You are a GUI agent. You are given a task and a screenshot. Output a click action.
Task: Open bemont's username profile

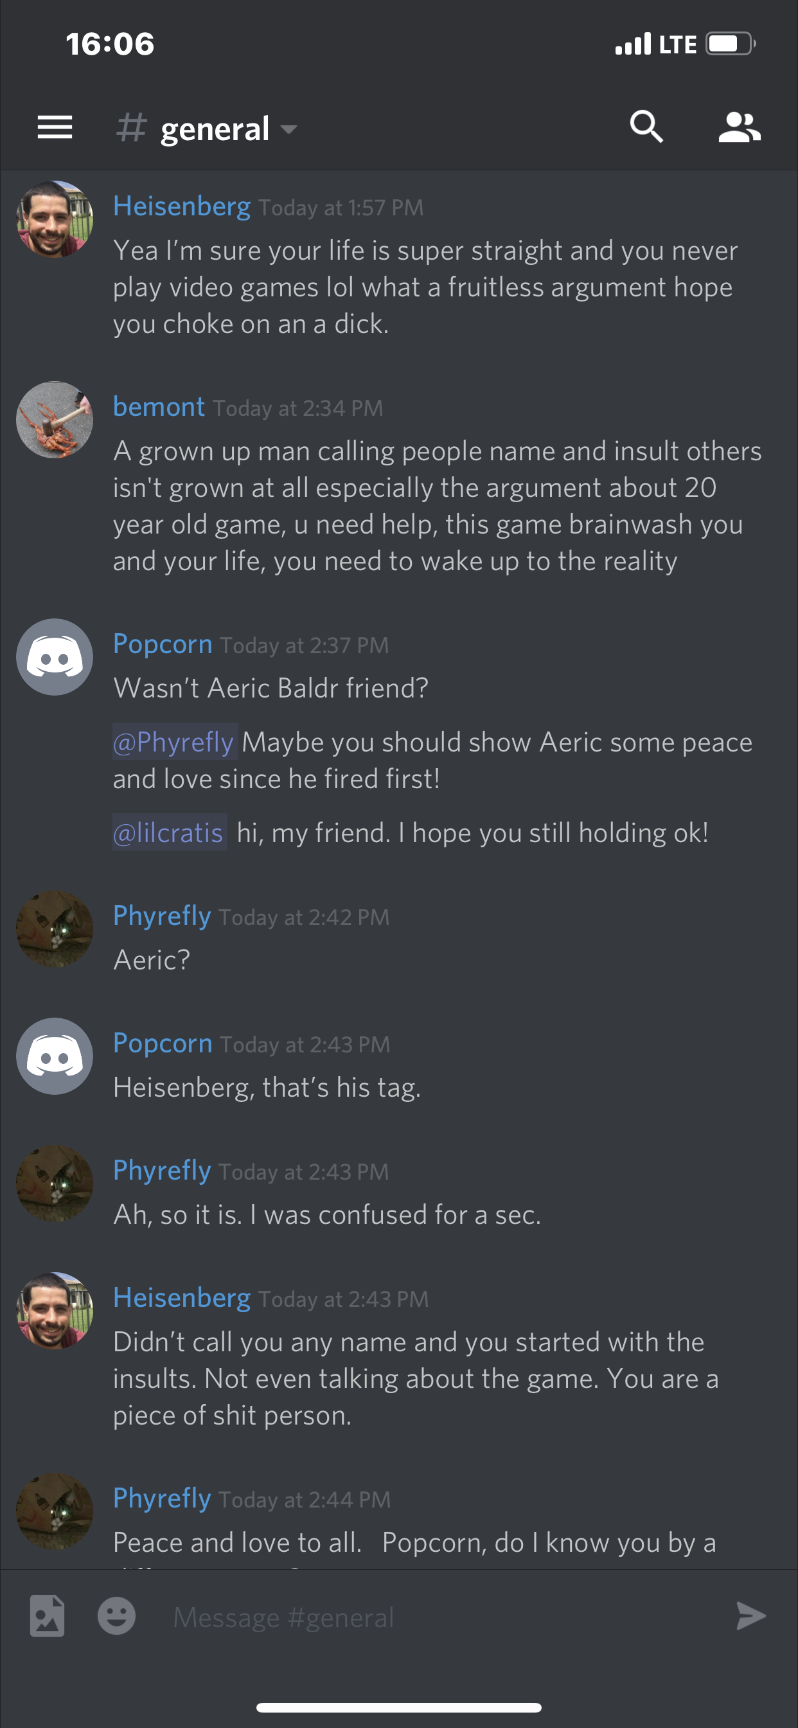tap(159, 406)
